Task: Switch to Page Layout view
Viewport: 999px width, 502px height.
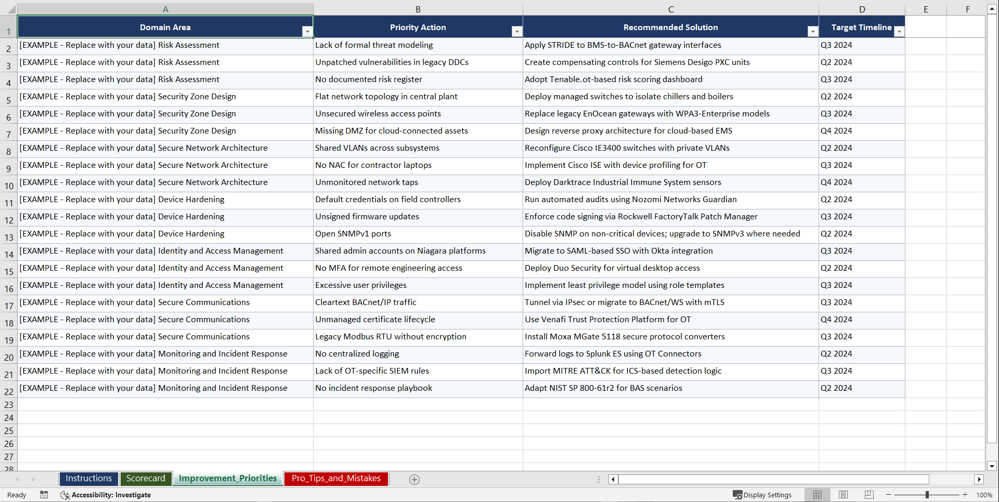Action: 843,495
